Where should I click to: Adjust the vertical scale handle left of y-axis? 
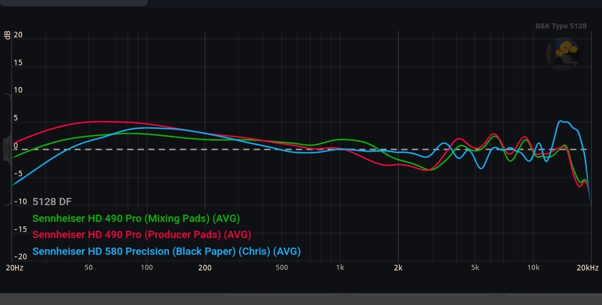point(7,149)
